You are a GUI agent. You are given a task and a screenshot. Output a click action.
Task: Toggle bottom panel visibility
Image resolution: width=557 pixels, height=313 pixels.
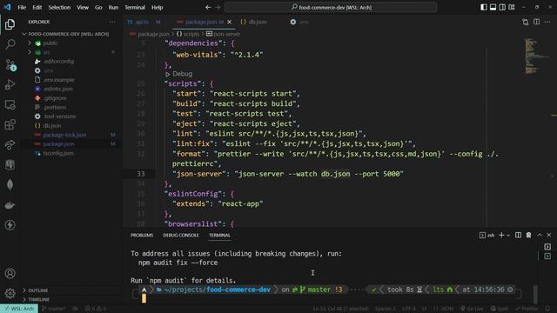coord(493,7)
